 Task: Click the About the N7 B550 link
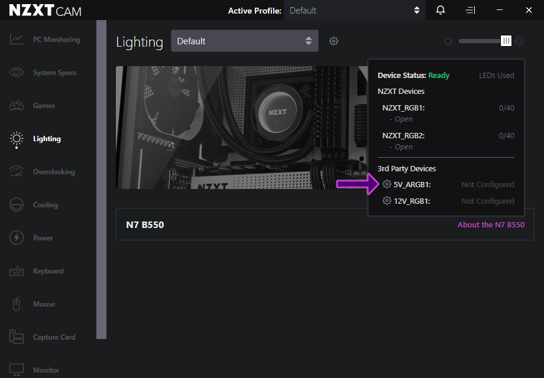point(491,224)
